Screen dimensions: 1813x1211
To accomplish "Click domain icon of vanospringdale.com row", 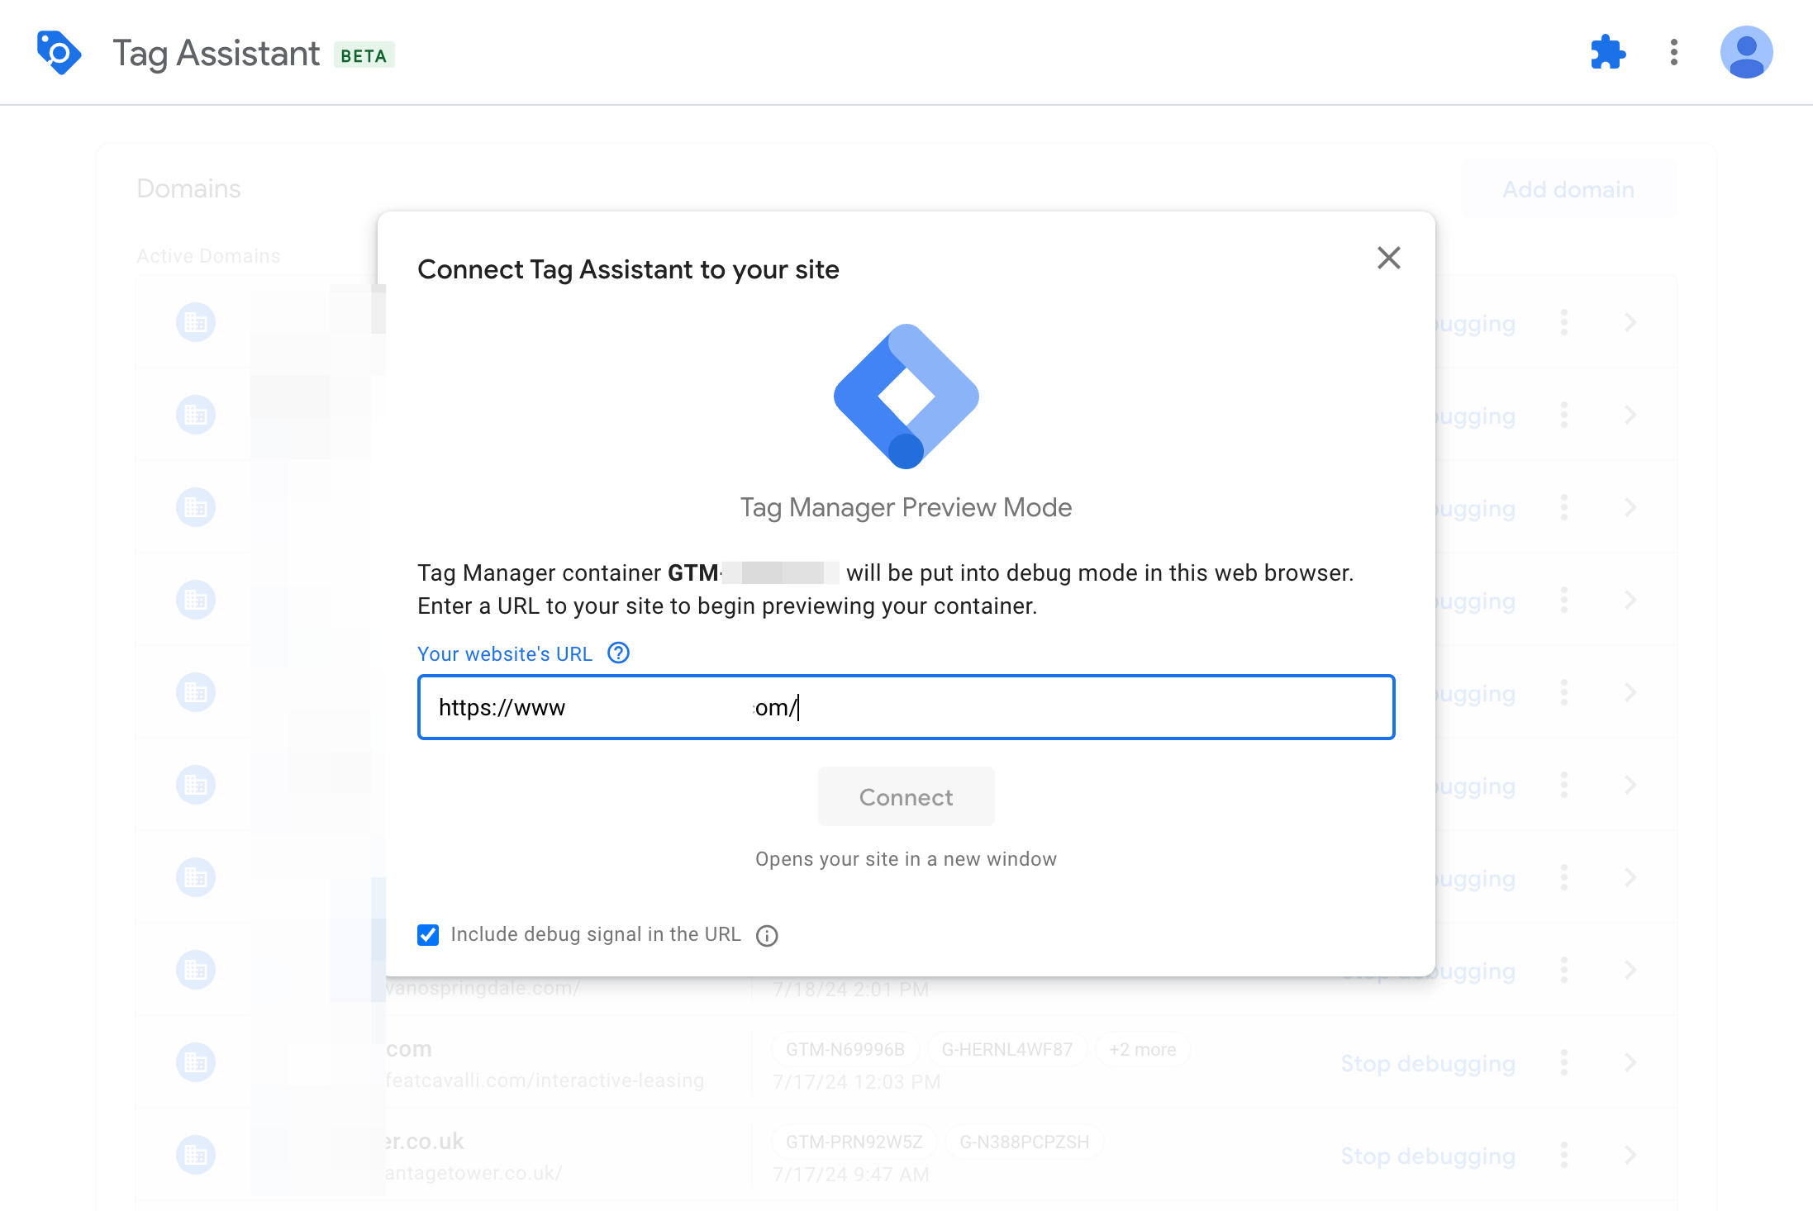I will pyautogui.click(x=196, y=970).
